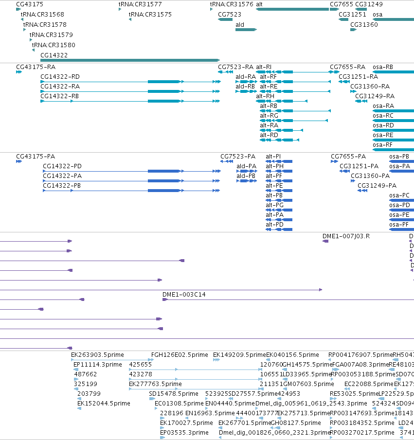Image resolution: width=414 pixels, height=440 pixels.
Task: Click the CG7523-PA protein label
Action: (x=238, y=157)
